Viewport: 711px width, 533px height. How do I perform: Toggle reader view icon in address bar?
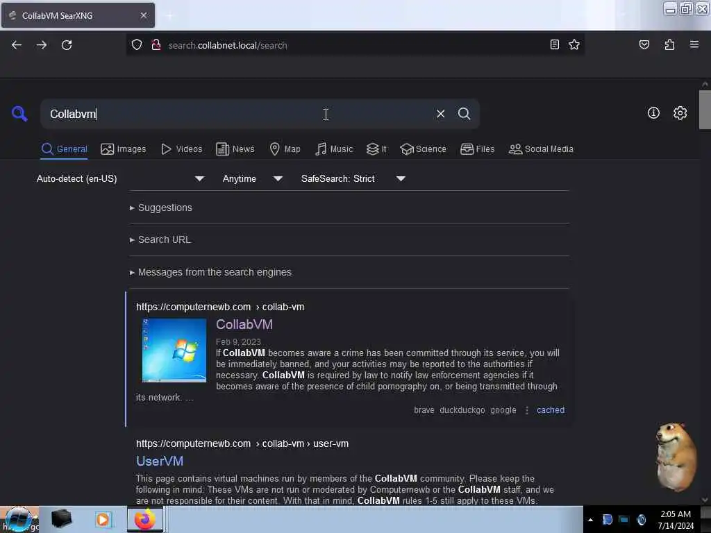(554, 44)
